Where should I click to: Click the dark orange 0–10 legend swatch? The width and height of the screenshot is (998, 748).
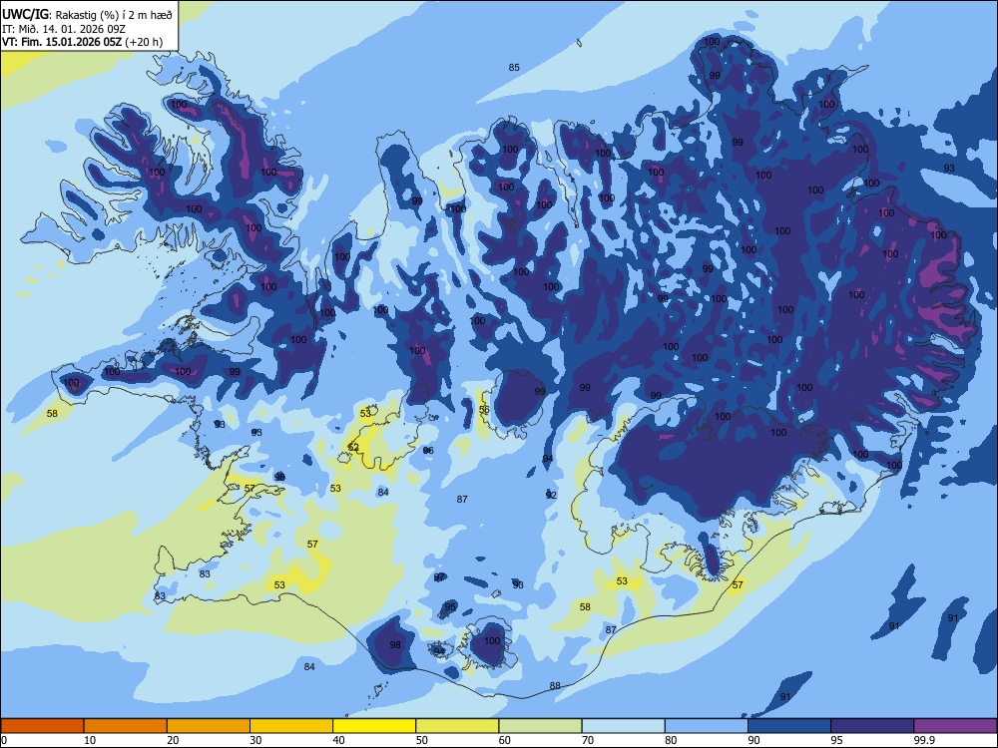[42, 726]
